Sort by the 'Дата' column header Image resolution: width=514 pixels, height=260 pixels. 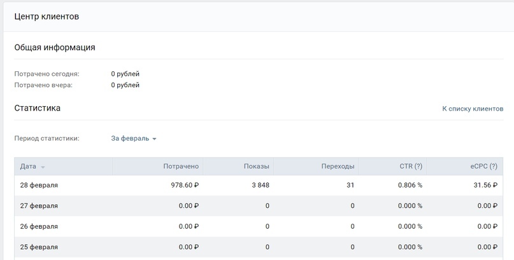click(28, 166)
